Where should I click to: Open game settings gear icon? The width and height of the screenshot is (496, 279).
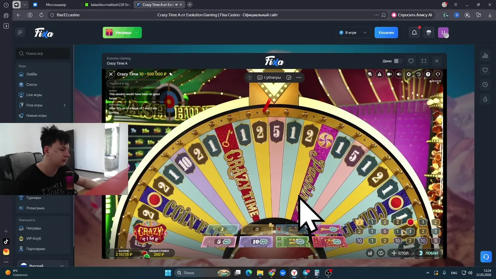pyautogui.click(x=408, y=74)
